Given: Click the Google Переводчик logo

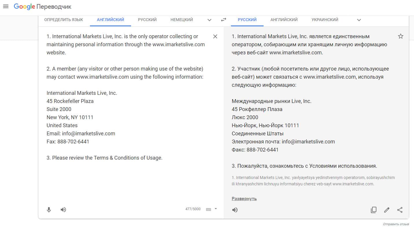Looking at the screenshot, I should [x=43, y=7].
